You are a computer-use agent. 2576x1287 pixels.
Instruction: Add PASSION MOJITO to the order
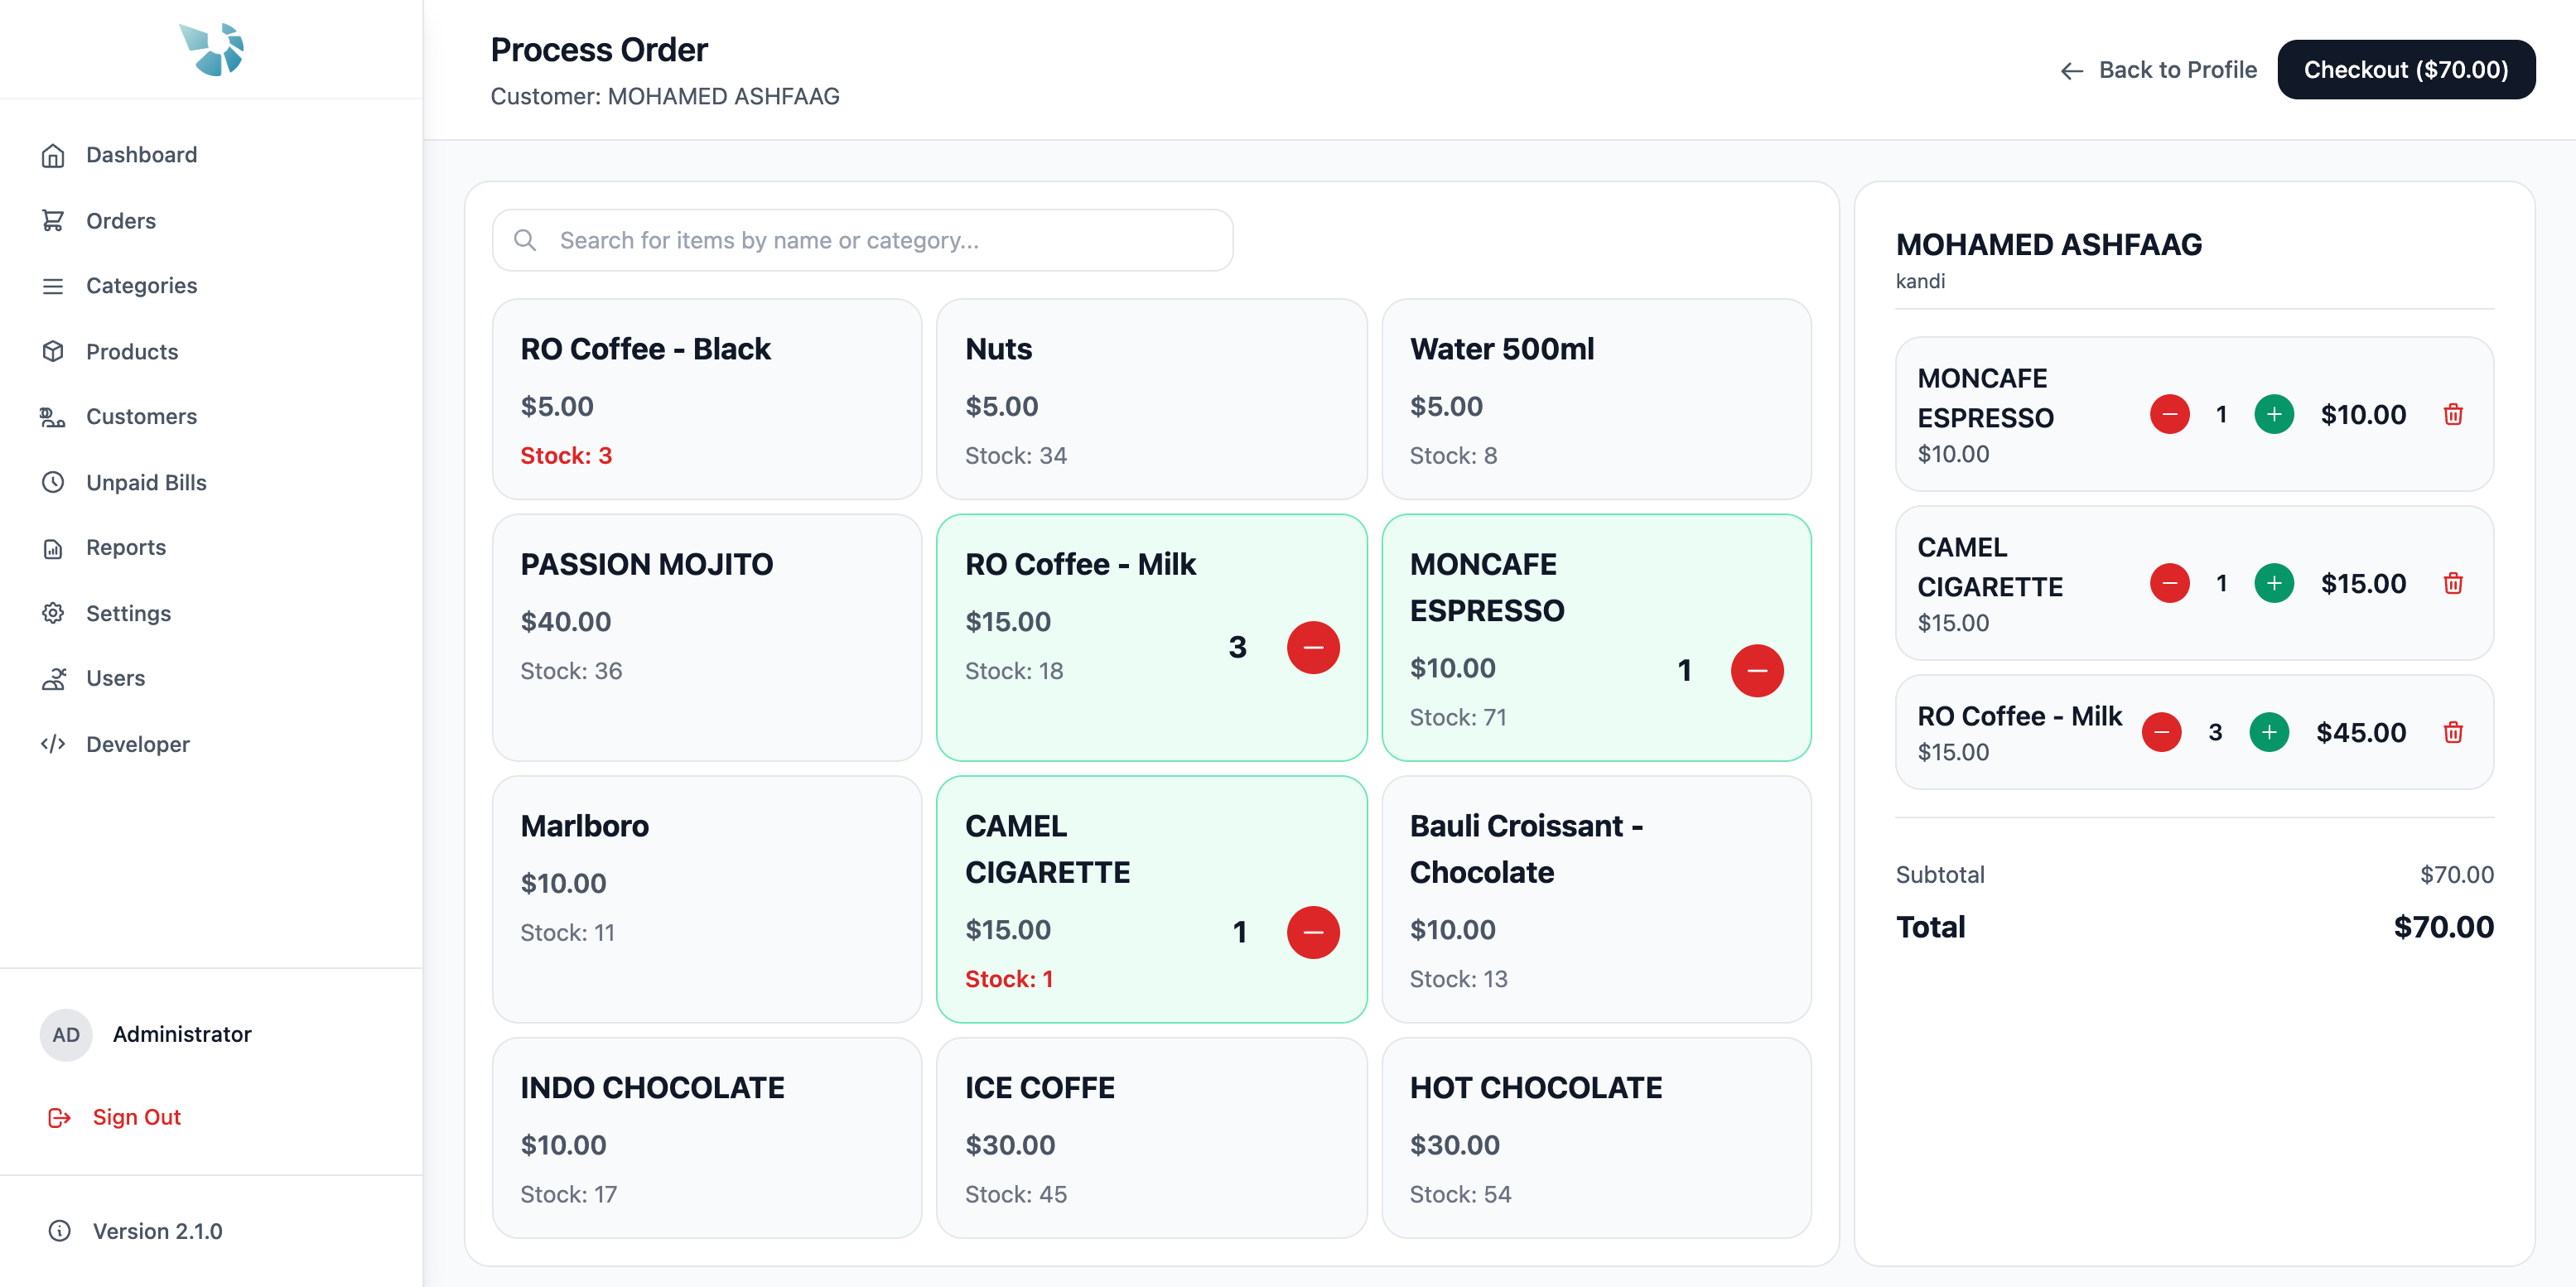point(706,637)
